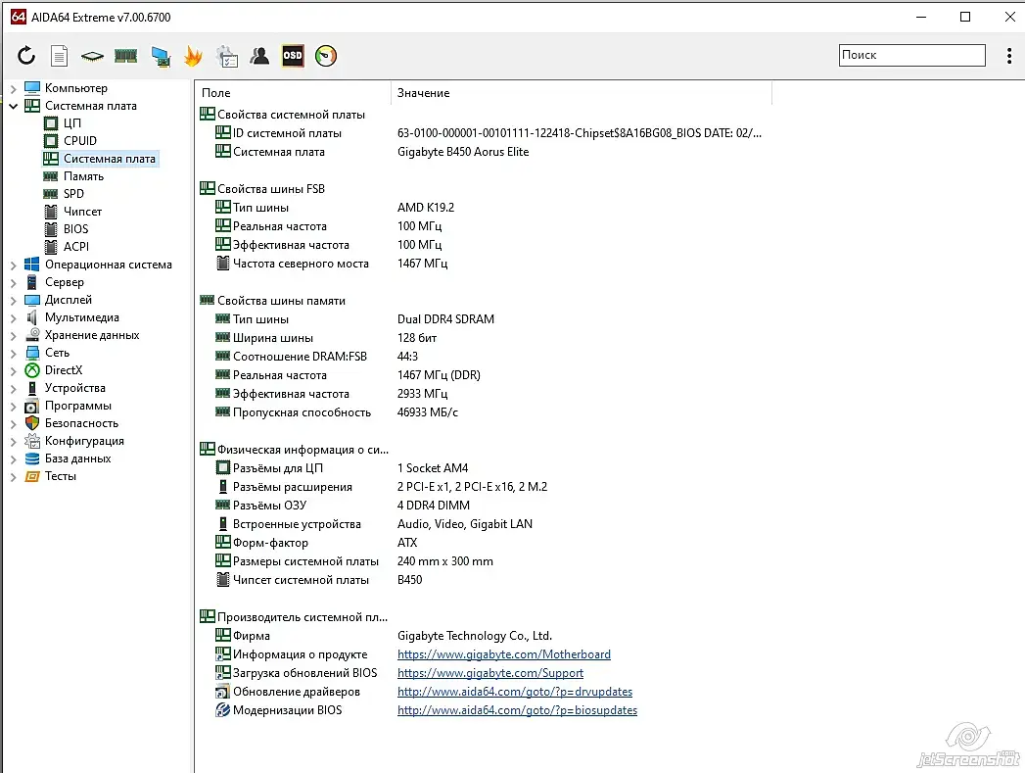Select the ID системной платы row
This screenshot has height=773, width=1025.
[483, 133]
